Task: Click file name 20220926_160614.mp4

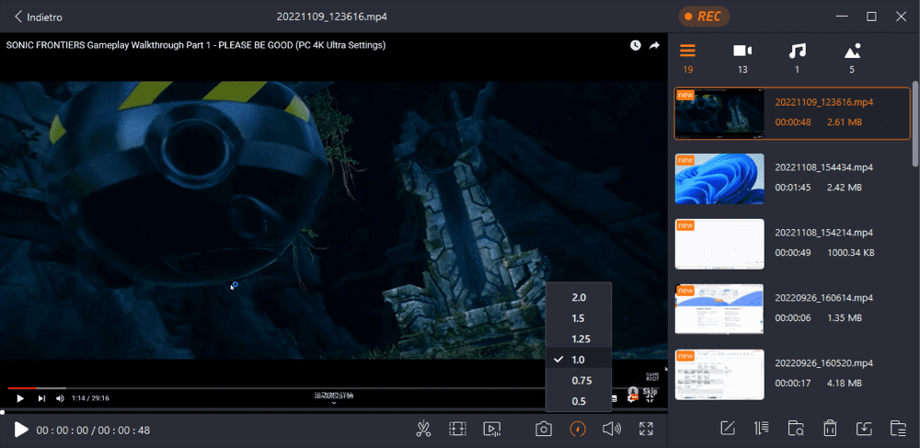Action: [x=823, y=298]
